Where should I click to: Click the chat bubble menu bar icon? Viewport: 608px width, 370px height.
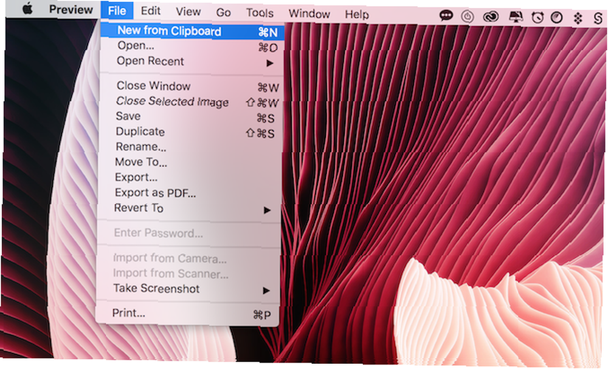click(446, 16)
